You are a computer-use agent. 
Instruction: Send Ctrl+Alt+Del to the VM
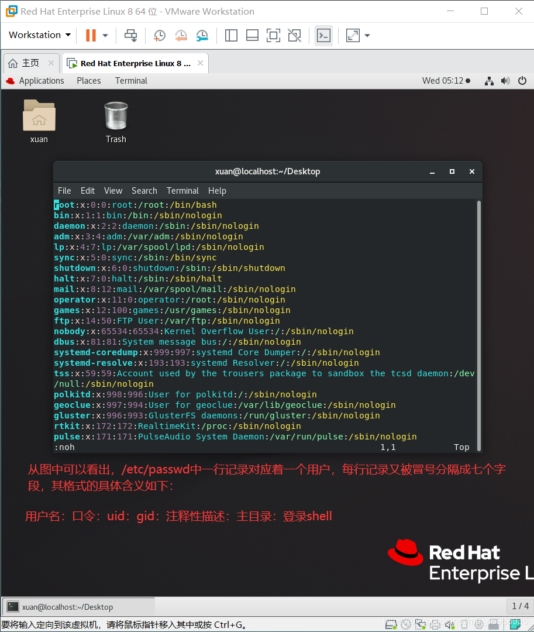(x=130, y=36)
